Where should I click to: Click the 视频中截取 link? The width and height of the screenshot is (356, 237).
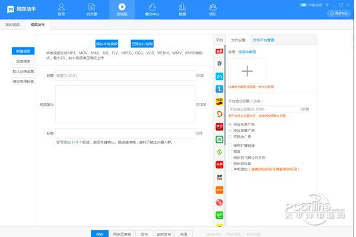click(x=247, y=52)
